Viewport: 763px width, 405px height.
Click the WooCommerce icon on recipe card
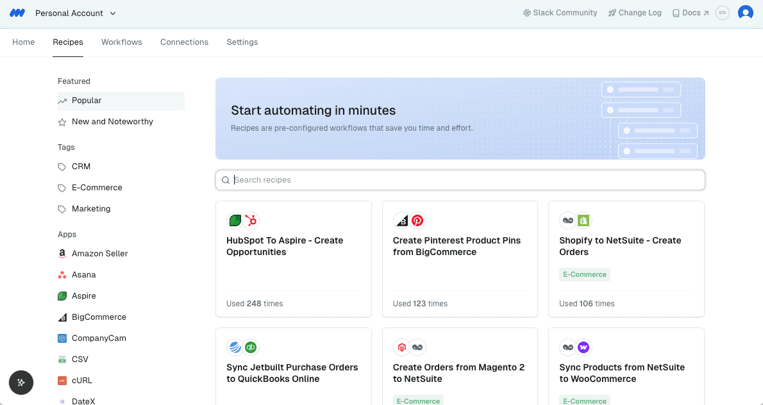coord(583,347)
